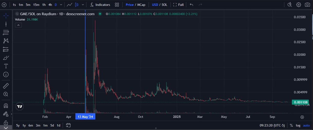Open quick search icon
313x130 pixels.
tap(290, 5)
